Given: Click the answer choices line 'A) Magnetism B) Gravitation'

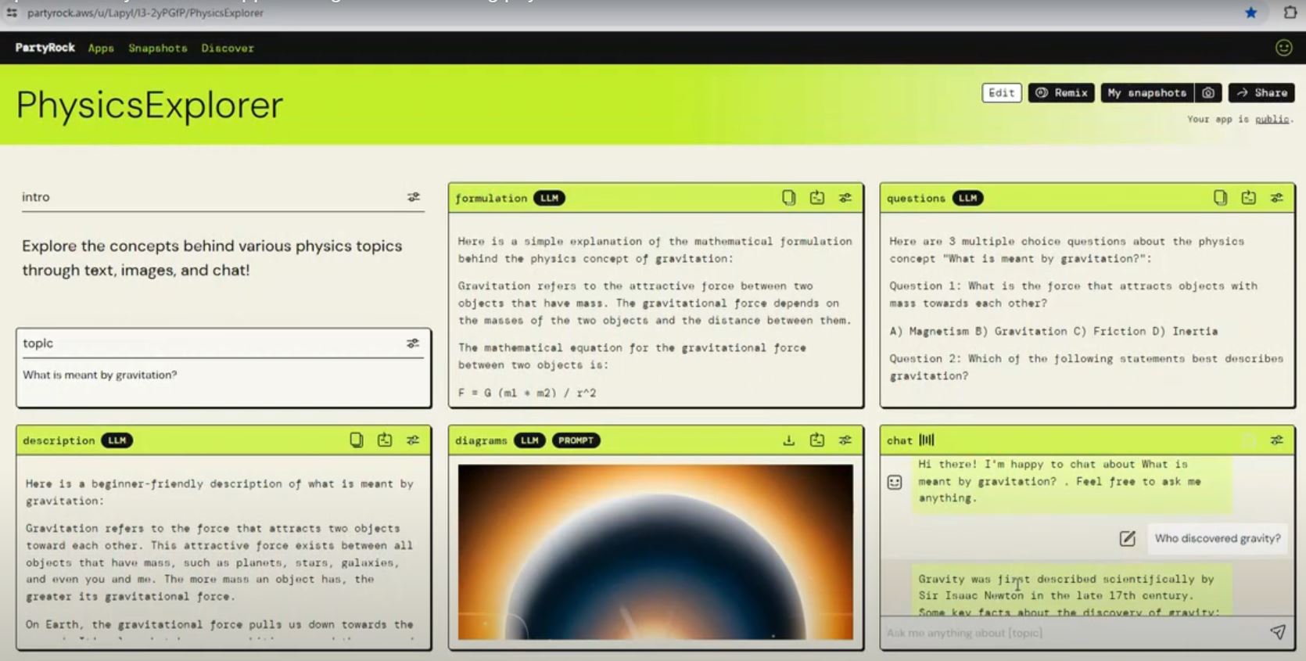Looking at the screenshot, I should click(1053, 331).
